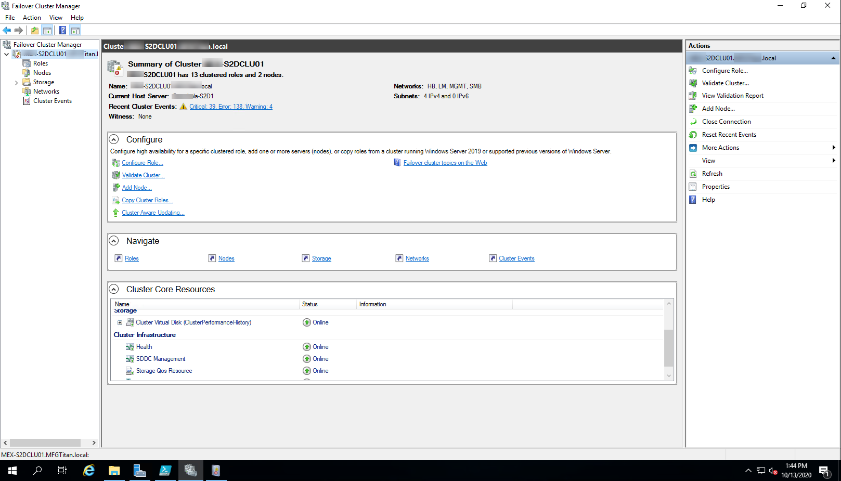Click the Name column header

click(x=205, y=304)
